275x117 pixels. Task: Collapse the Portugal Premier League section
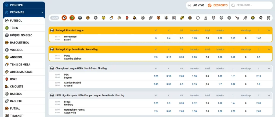(x=269, y=30)
